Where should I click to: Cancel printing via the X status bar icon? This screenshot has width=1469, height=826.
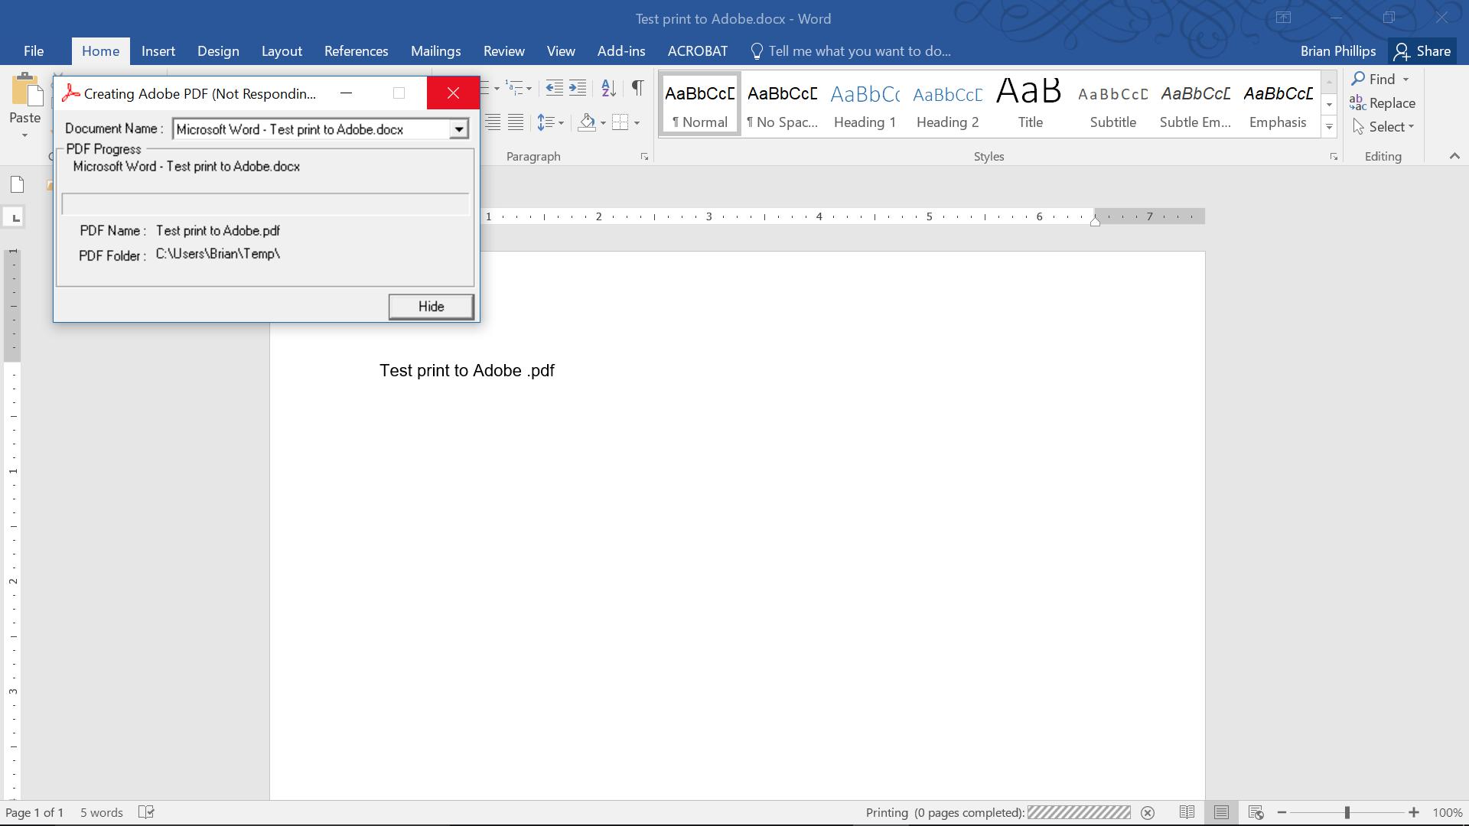(x=1148, y=812)
